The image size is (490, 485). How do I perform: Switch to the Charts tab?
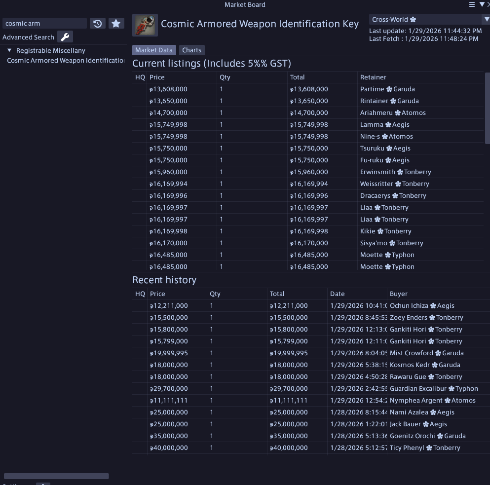191,50
